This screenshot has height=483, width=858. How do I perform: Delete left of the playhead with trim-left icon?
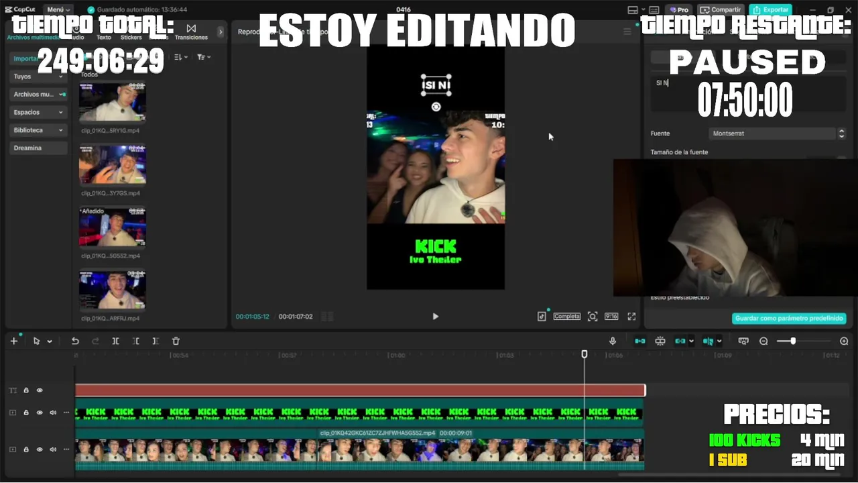[x=135, y=341]
